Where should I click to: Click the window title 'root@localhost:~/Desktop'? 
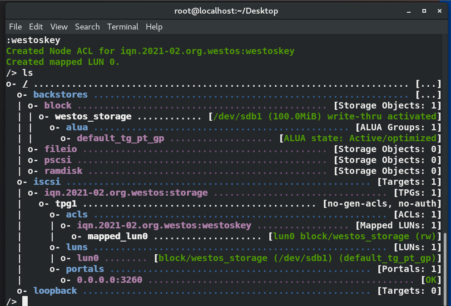pyautogui.click(x=226, y=11)
